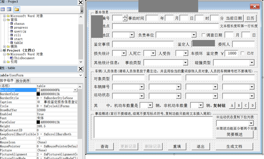Check the 已付 checkbox
Viewport: 264px width, 159px height.
[242, 53]
